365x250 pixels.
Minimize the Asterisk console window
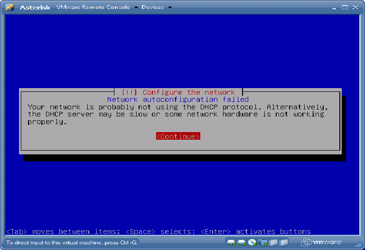coord(334,8)
